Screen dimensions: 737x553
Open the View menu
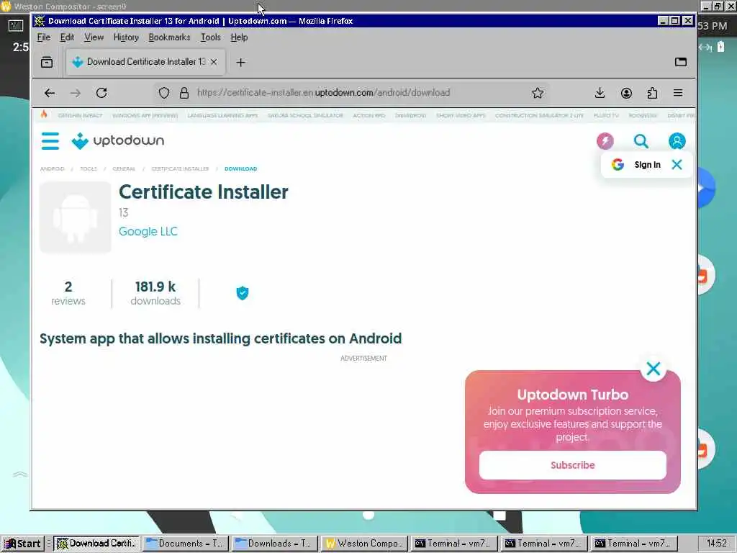pos(94,37)
